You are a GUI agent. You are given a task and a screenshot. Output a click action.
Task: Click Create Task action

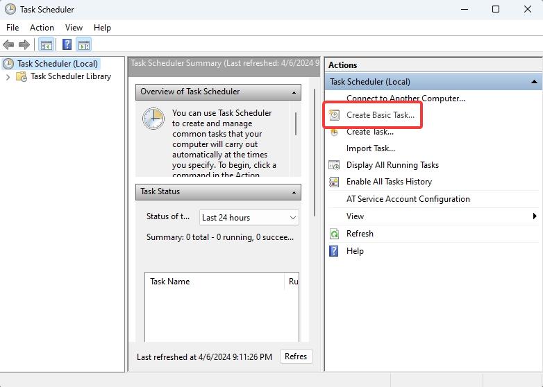click(x=370, y=132)
